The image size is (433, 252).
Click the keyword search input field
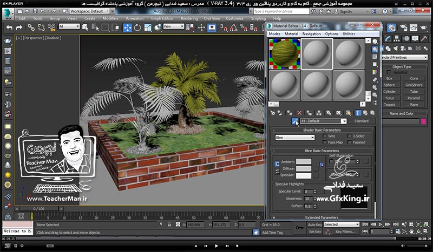coord(281,11)
